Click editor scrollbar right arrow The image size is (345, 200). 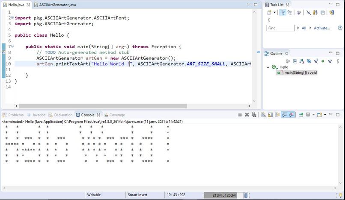point(249,106)
